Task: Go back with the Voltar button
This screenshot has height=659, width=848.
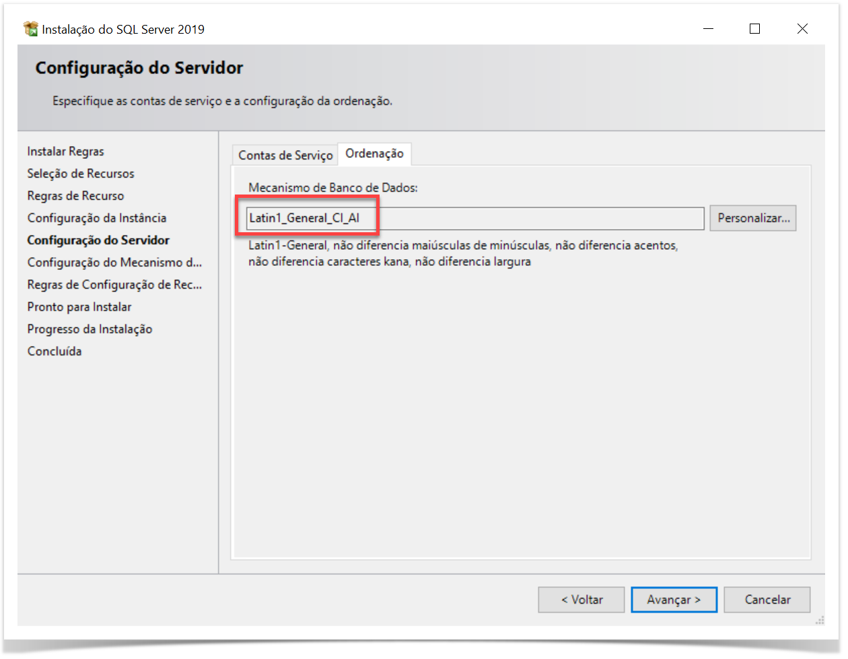Action: (581, 600)
